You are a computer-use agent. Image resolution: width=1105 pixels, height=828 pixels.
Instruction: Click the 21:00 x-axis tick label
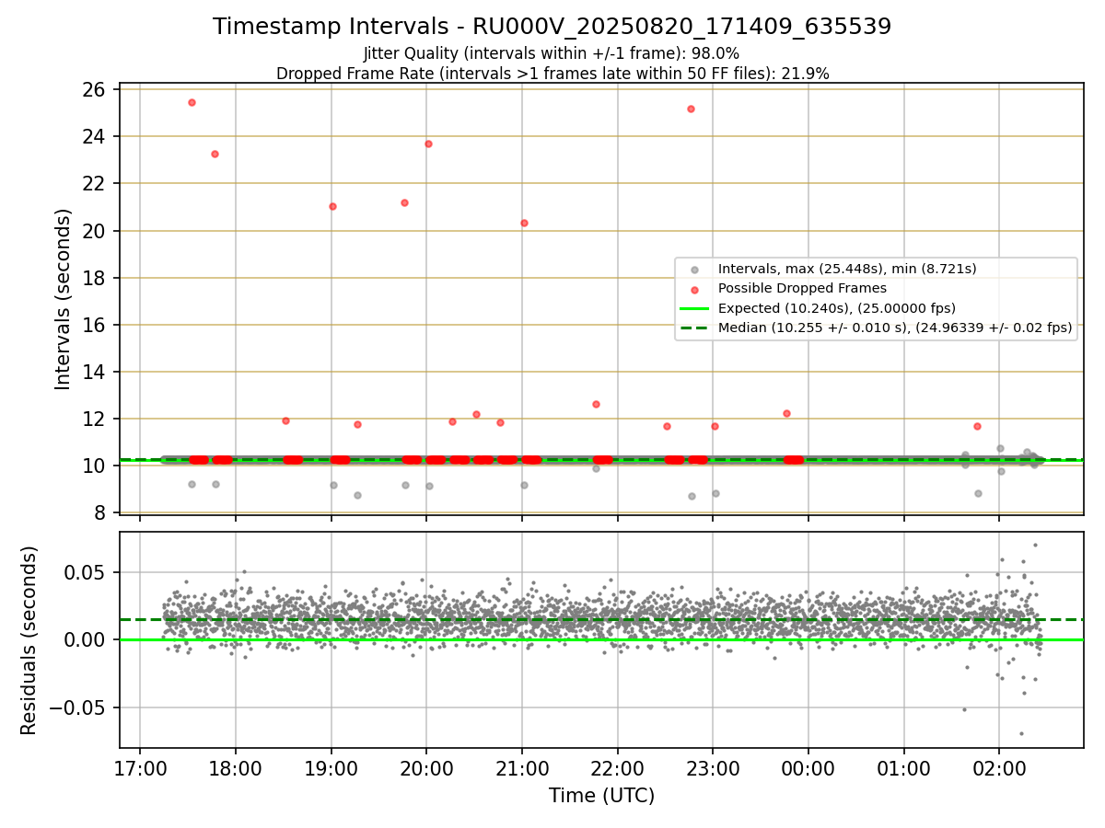(x=522, y=768)
